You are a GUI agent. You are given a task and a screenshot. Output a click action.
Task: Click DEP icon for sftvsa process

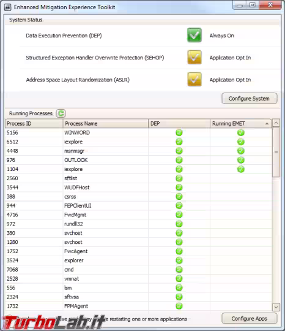(x=179, y=297)
